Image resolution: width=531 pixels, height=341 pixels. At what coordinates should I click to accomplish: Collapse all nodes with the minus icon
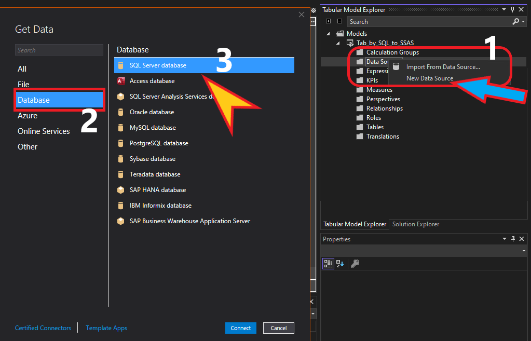pos(339,21)
